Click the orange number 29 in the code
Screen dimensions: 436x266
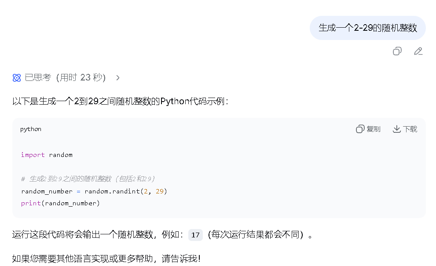(x=160, y=191)
